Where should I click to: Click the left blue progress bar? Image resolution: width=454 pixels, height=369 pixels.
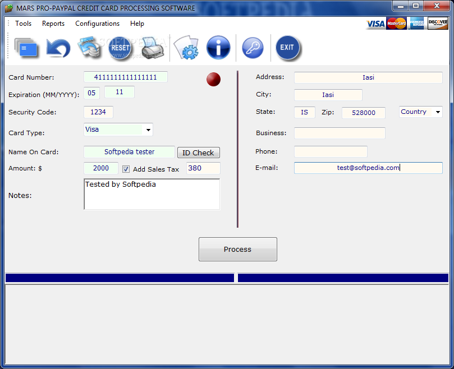coord(120,278)
